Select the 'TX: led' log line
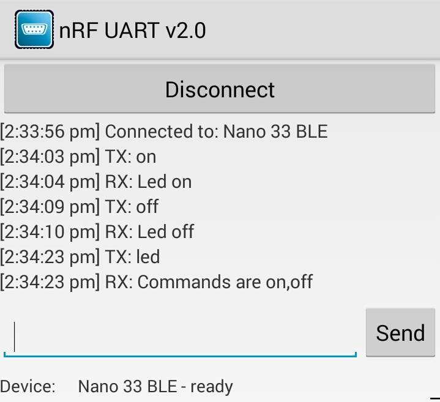Image resolution: width=440 pixels, height=402 pixels. [80, 257]
